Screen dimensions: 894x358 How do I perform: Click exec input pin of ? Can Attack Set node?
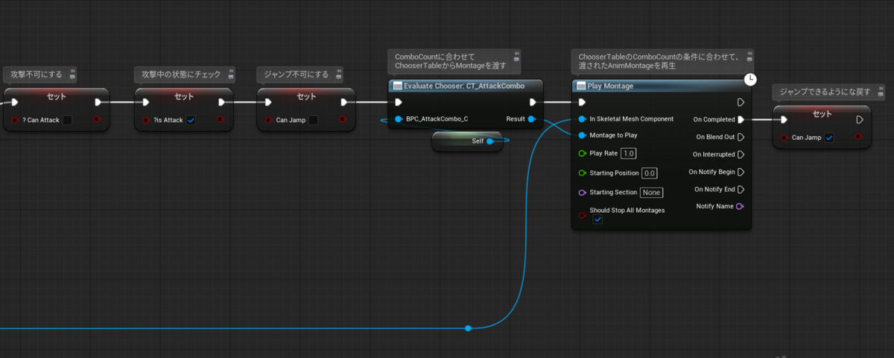click(16, 102)
